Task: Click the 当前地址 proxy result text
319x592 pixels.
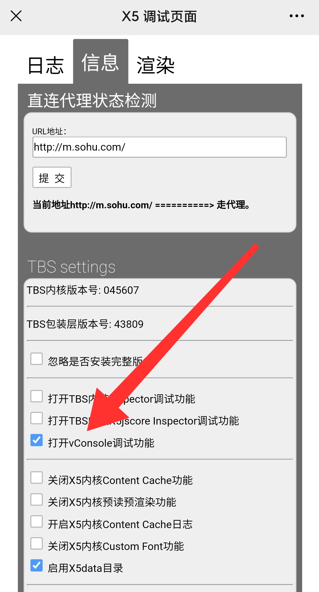Action: click(141, 205)
